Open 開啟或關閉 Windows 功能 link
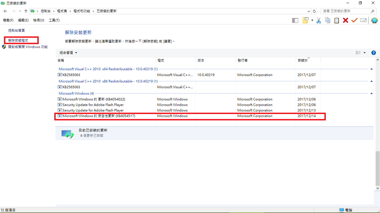Screen dimensions: 380x213 coord(28,47)
